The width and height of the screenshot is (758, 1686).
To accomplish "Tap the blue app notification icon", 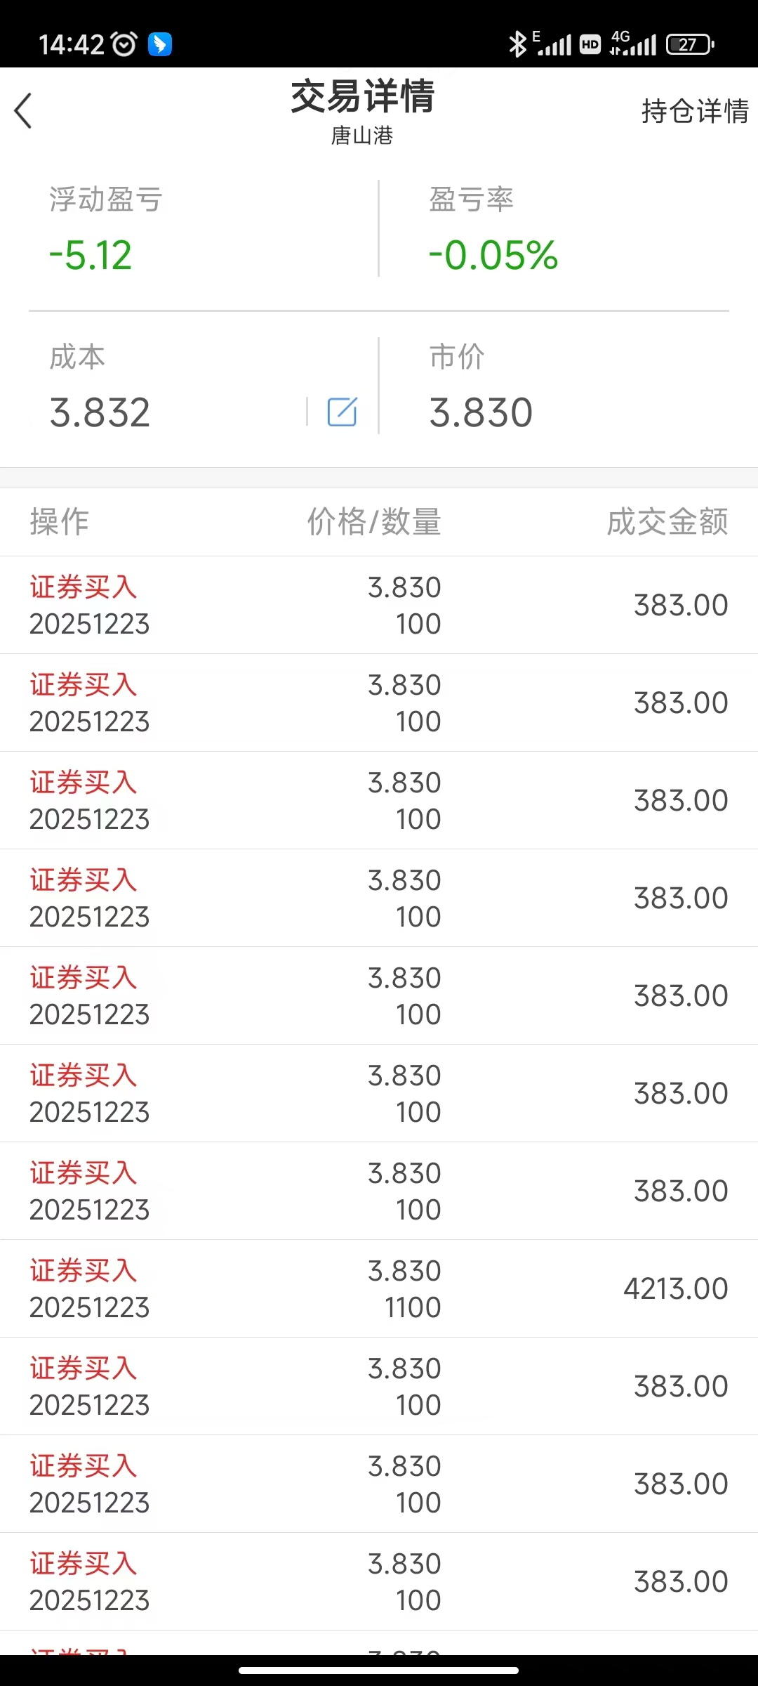I will click(x=160, y=44).
